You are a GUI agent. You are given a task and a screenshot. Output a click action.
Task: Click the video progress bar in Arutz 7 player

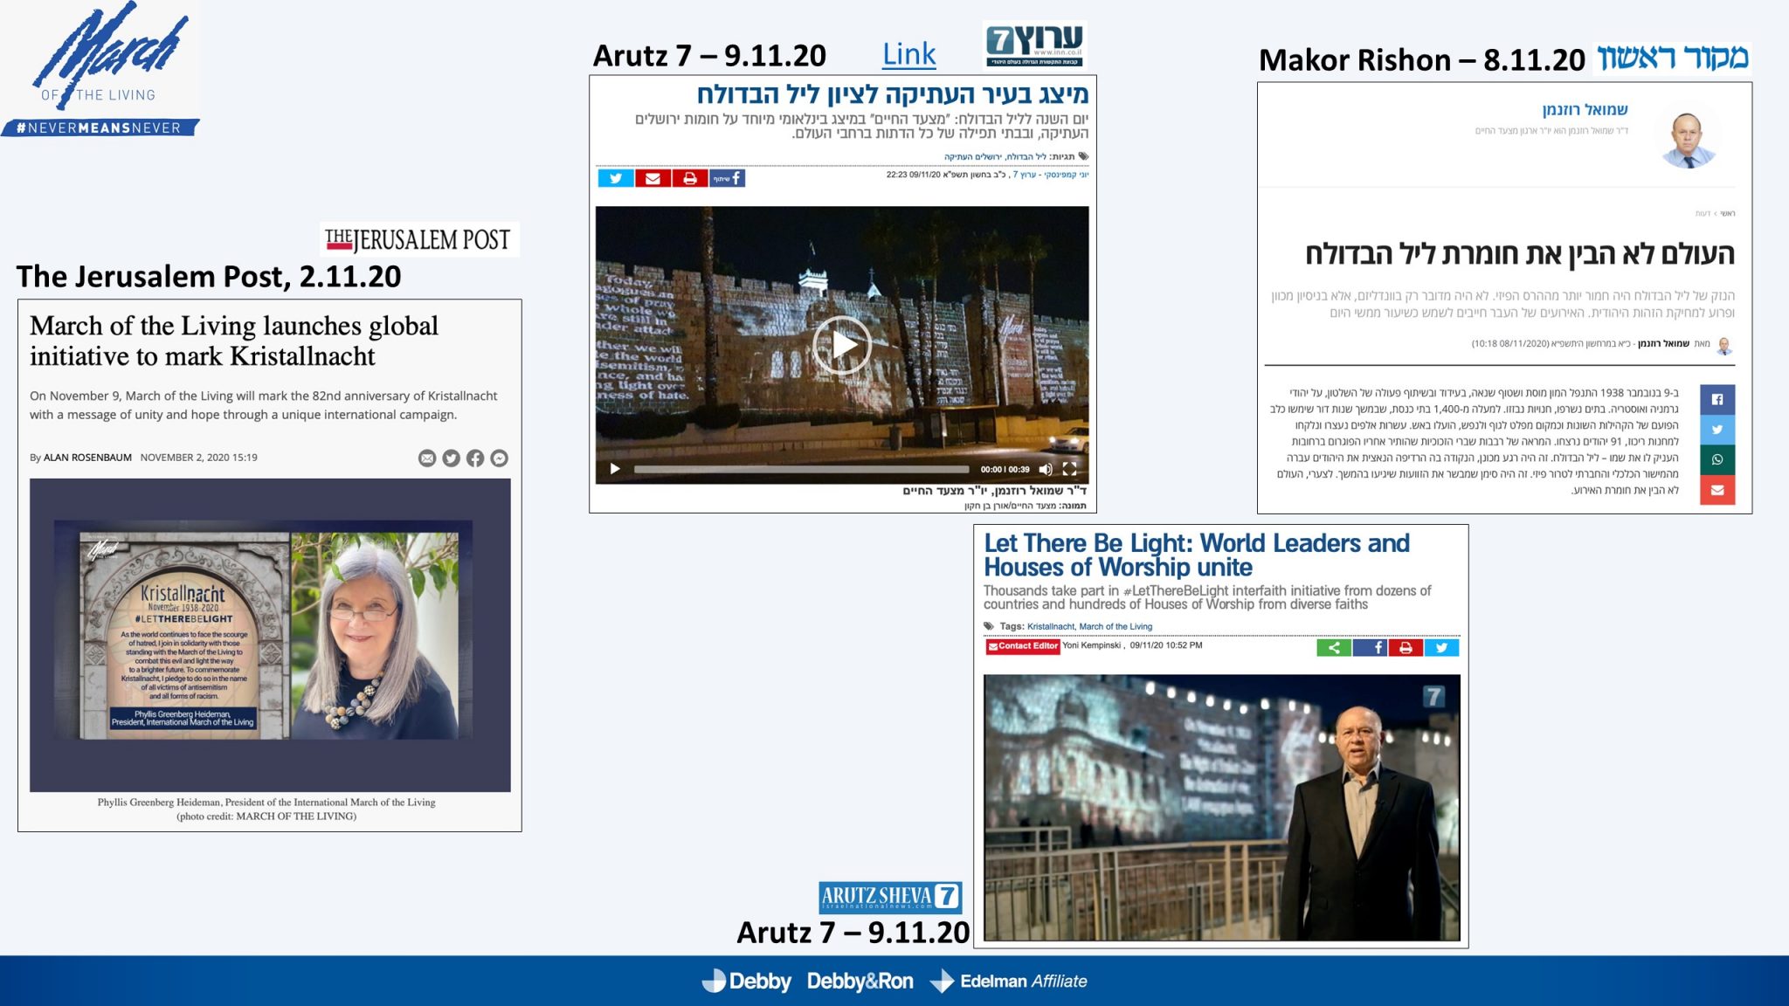(800, 469)
